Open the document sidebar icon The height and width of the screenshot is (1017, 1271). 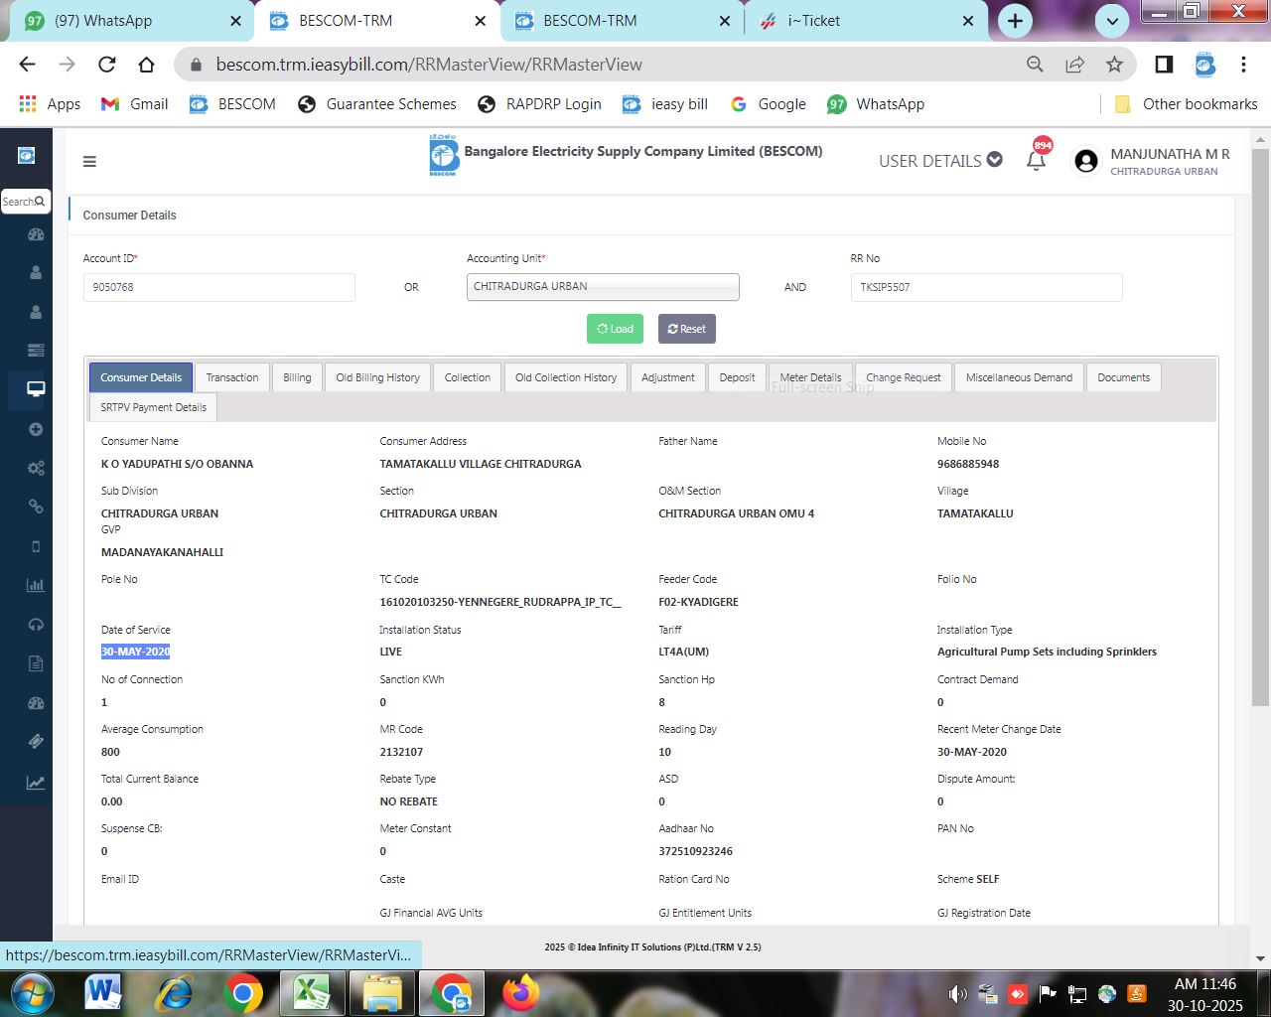(36, 663)
